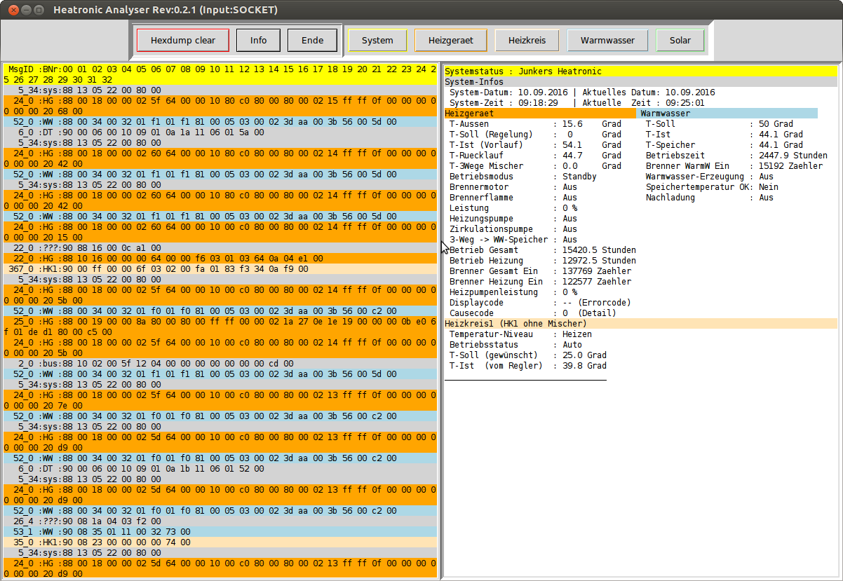
Task: Click the blue Warmwasser section header
Action: [728, 114]
